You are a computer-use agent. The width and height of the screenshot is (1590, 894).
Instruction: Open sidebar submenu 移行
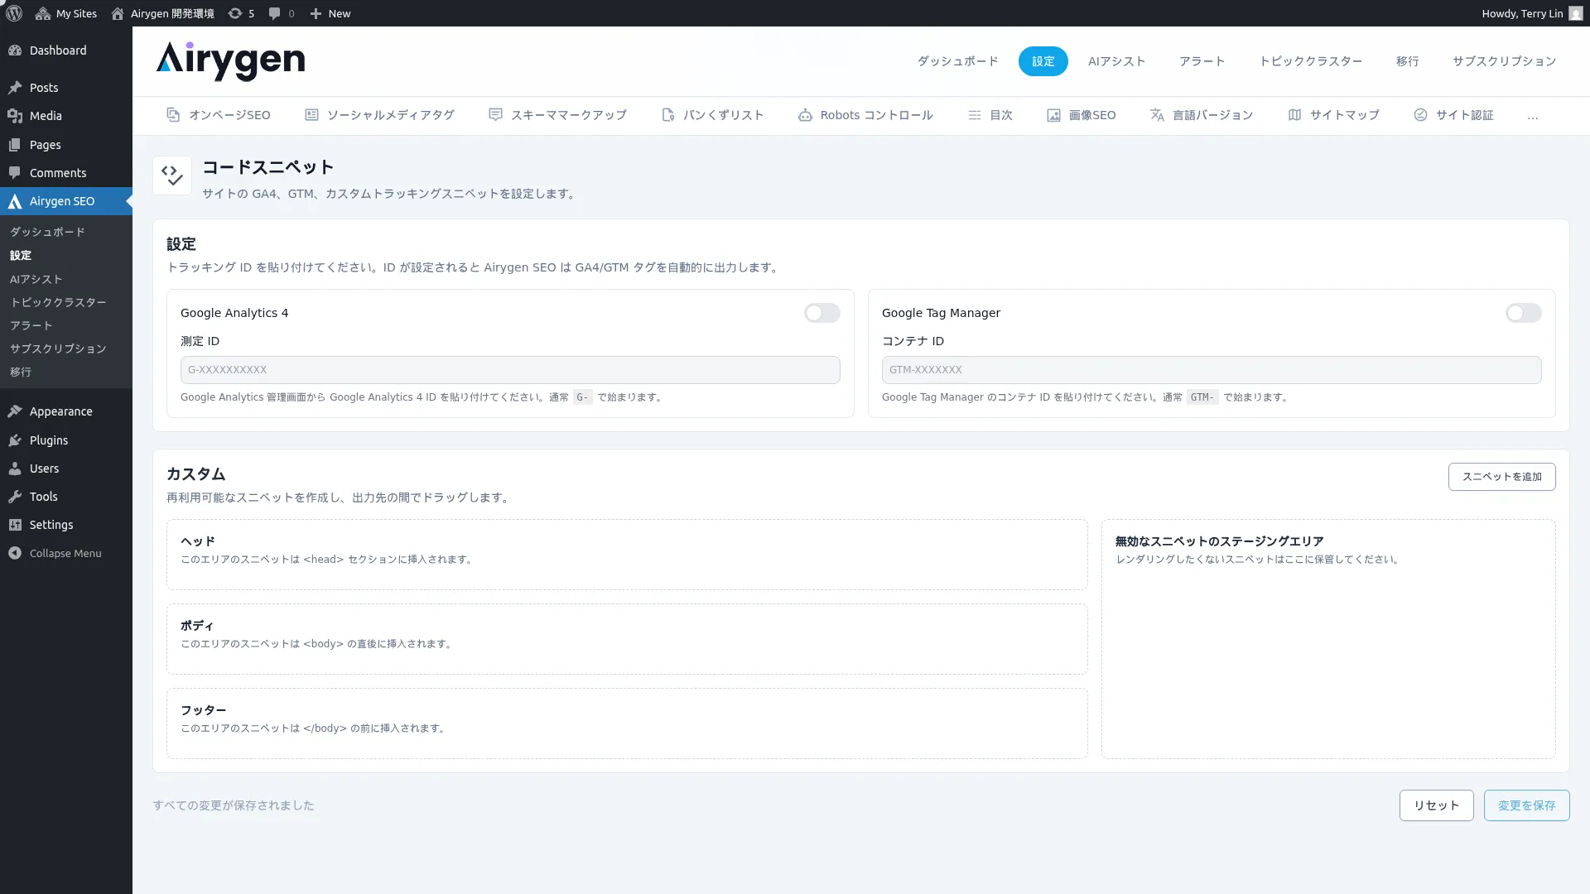pos(21,372)
